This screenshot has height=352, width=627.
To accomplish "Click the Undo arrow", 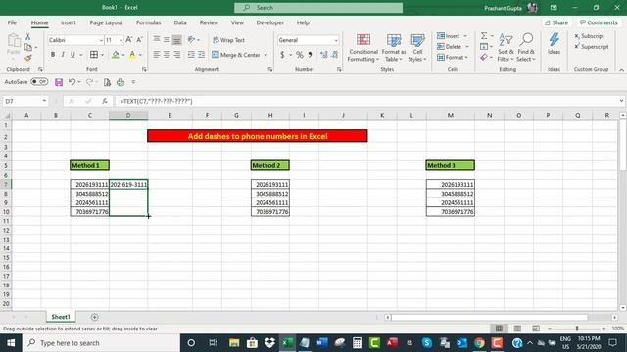I will tap(72, 82).
